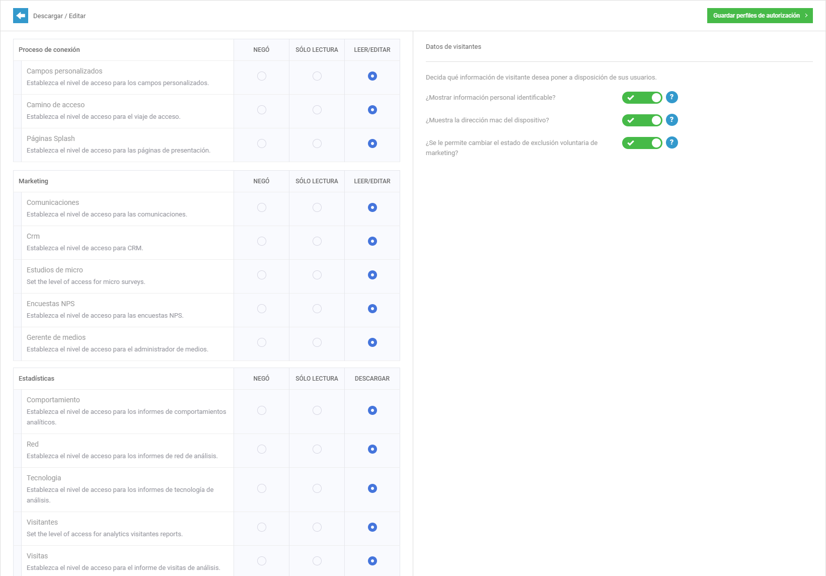The height and width of the screenshot is (576, 826).
Task: Set Campos personalizados to Negó
Action: 262,76
